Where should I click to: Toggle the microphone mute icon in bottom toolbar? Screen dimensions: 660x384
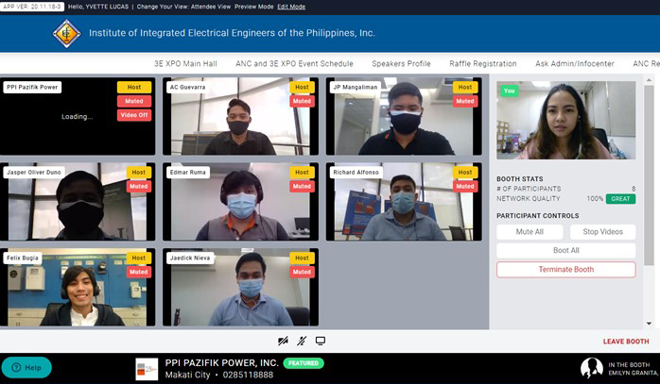pos(302,341)
